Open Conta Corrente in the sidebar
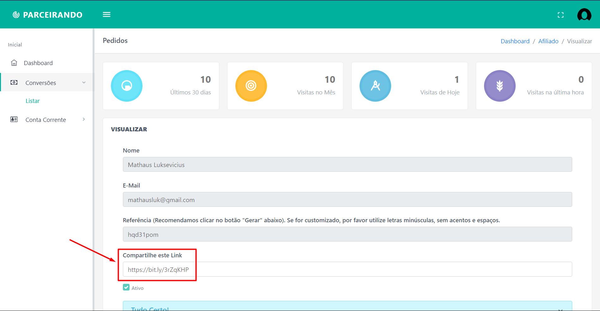 pyautogui.click(x=46, y=120)
